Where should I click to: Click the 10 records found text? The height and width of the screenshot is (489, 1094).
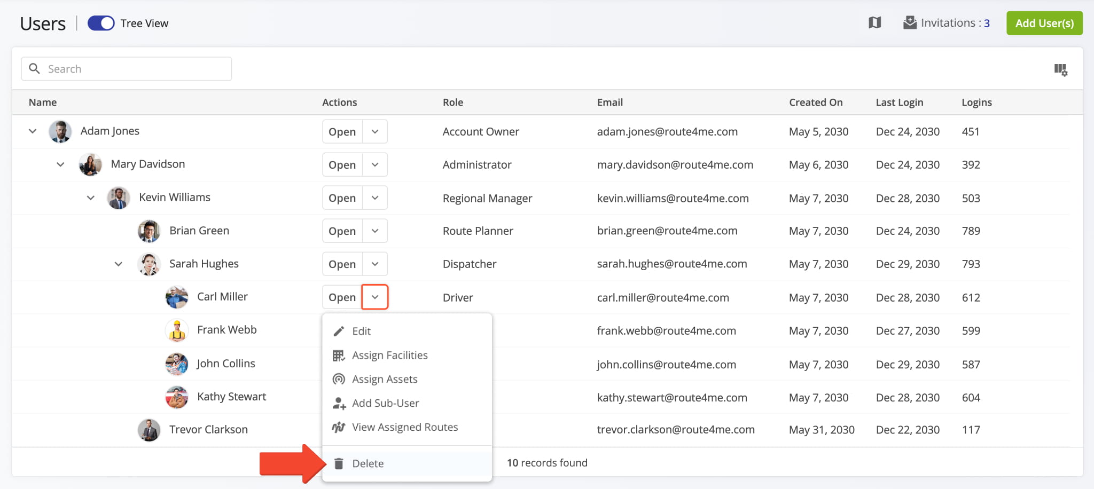pyautogui.click(x=547, y=462)
